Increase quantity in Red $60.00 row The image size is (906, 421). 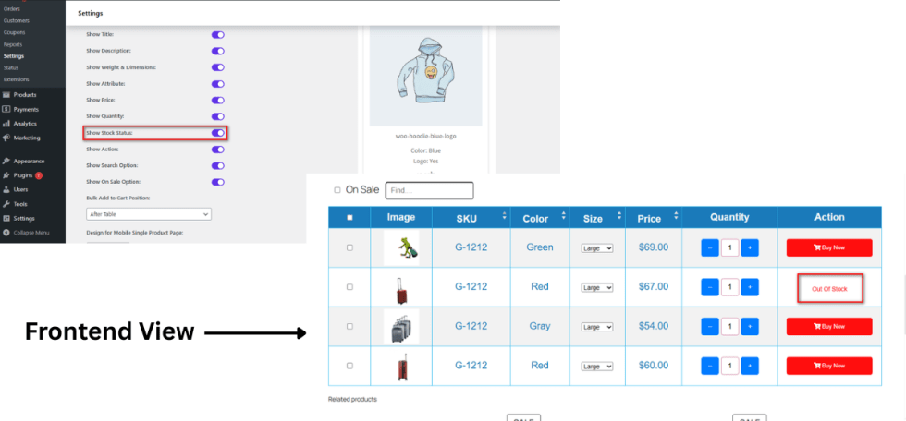tap(750, 366)
